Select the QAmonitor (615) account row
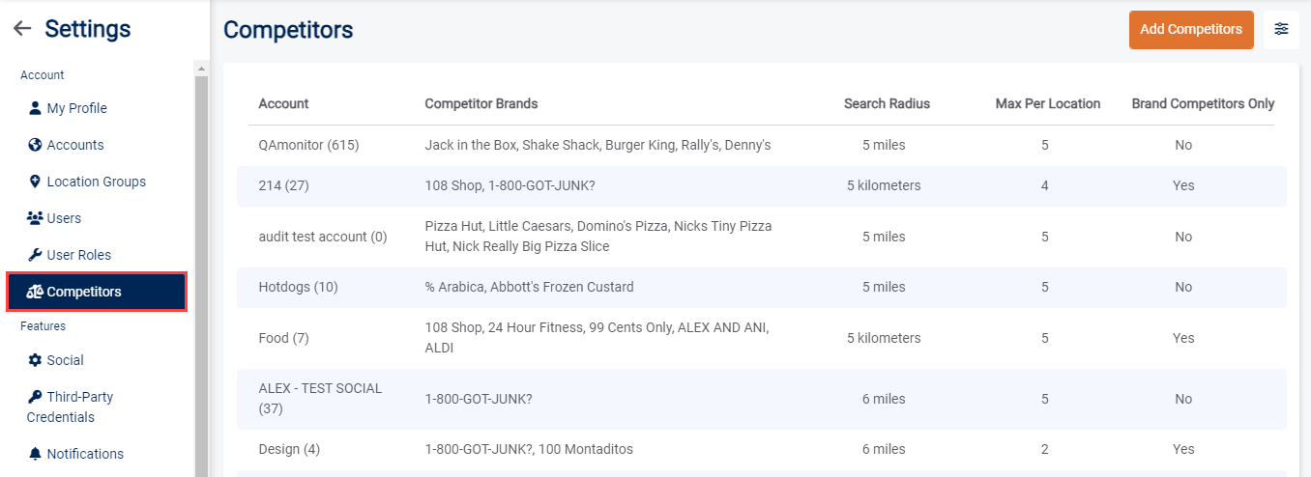Screen dimensions: 1311x477 pyautogui.click(x=308, y=145)
